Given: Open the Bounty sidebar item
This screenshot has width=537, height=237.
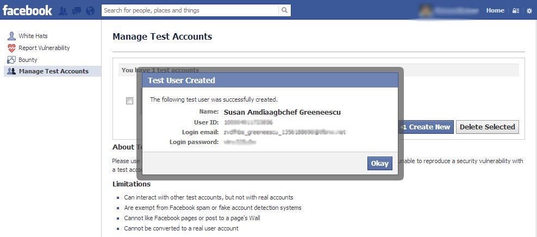Looking at the screenshot, I should 28,60.
